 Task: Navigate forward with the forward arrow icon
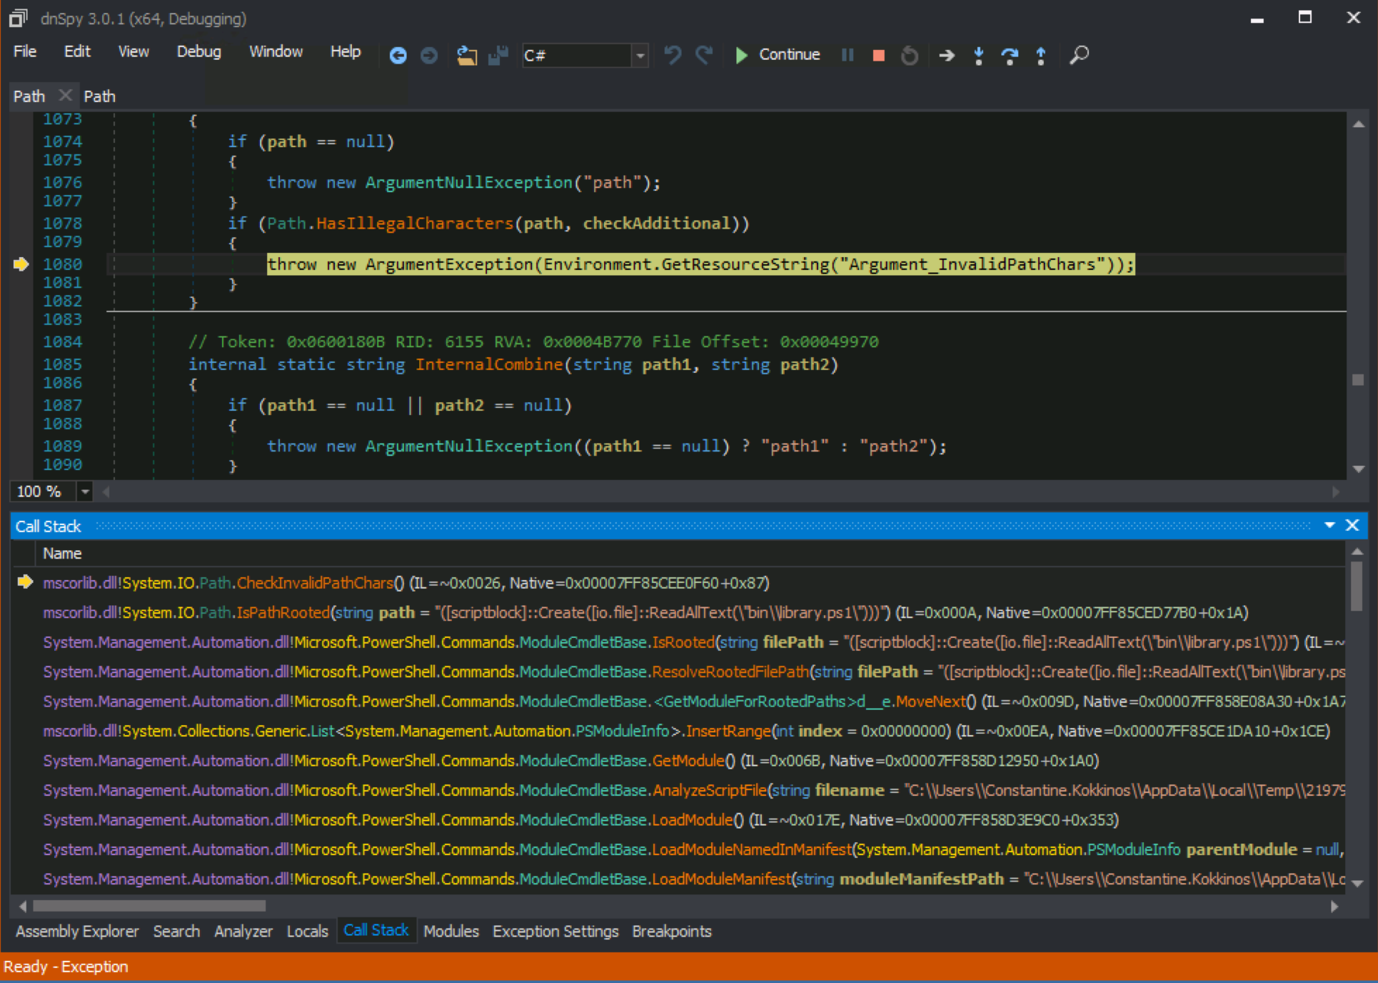tap(429, 55)
